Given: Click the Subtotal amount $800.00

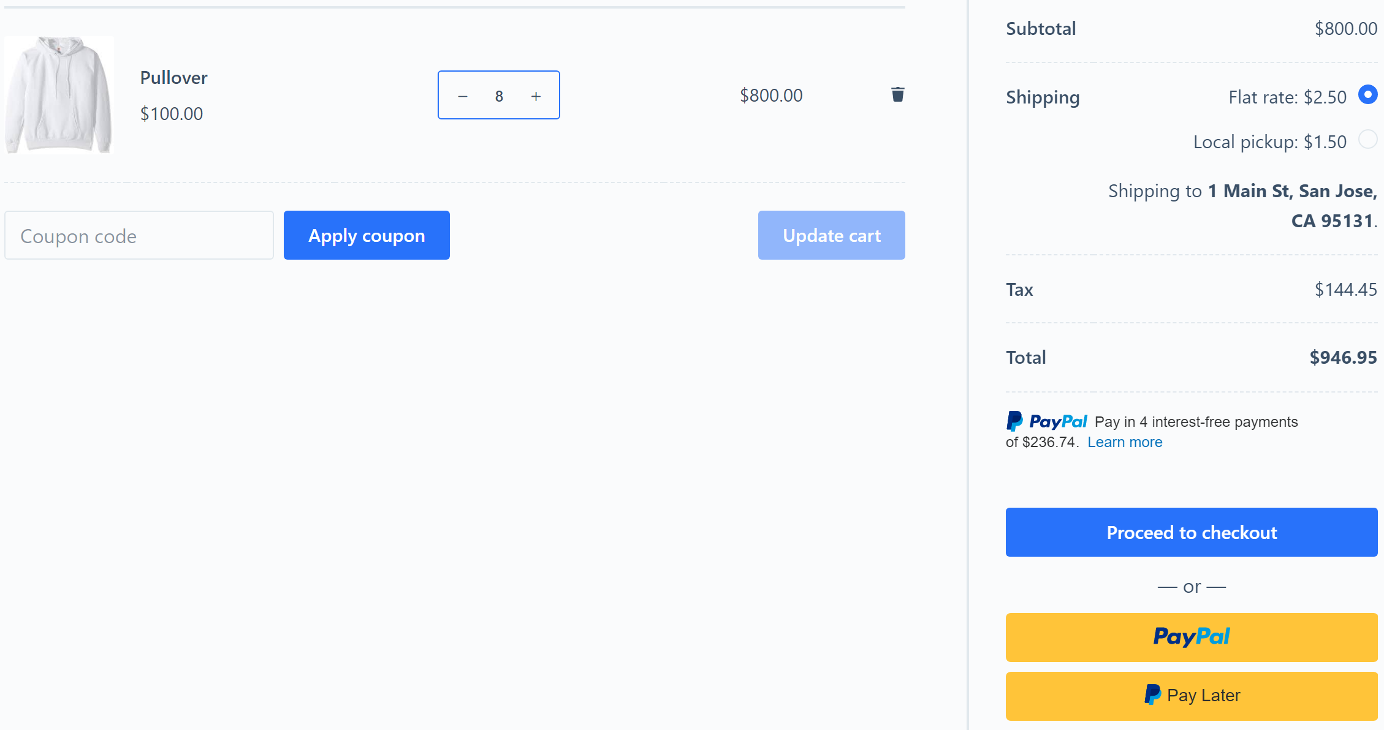Looking at the screenshot, I should tap(1345, 29).
